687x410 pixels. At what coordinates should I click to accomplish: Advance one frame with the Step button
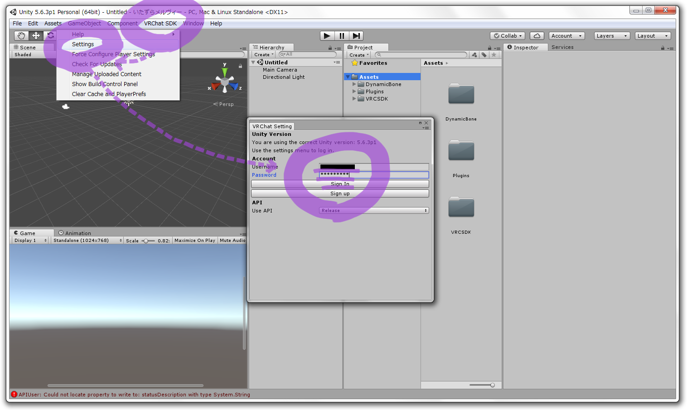(x=356, y=36)
